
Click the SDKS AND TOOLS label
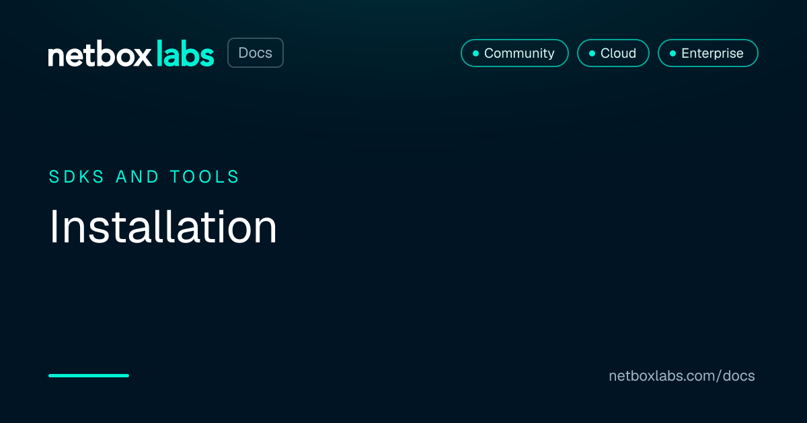tap(145, 177)
